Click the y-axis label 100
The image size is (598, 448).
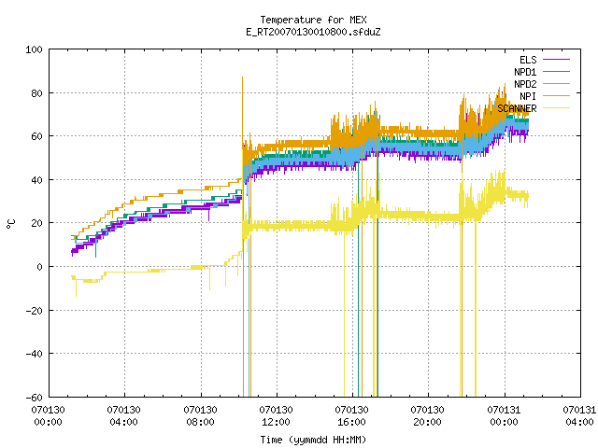coord(34,49)
